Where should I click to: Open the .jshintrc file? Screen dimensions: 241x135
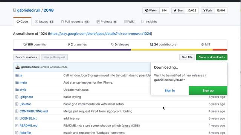[x=25, y=104]
